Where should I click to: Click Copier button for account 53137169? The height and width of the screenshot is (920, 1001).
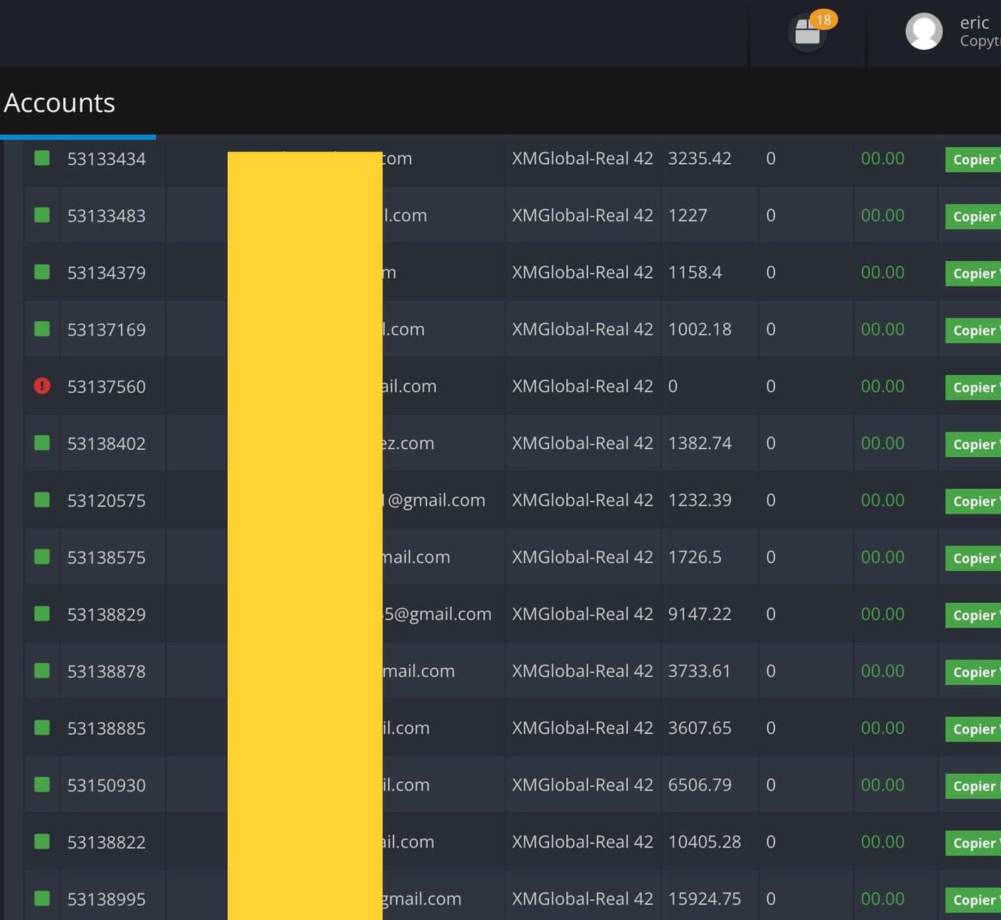click(973, 330)
